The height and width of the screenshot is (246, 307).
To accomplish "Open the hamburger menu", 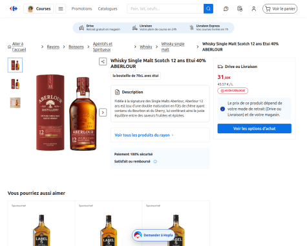I will [x=61, y=8].
